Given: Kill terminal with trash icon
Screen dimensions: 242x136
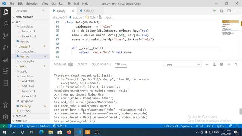Looking at the screenshot, I should (222, 64).
